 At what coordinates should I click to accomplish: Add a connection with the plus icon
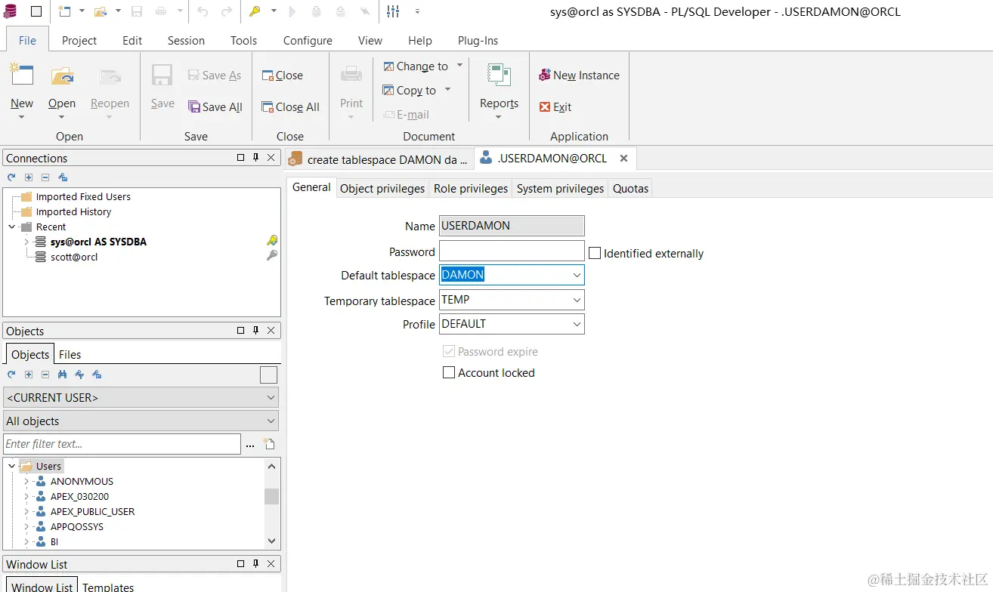coord(29,177)
